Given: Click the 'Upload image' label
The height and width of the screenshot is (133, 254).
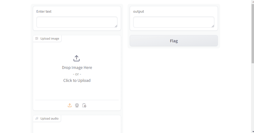Looking at the screenshot, I should (50, 38).
